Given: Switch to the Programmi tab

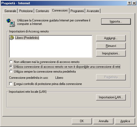Looking at the screenshot, I should (77, 11).
